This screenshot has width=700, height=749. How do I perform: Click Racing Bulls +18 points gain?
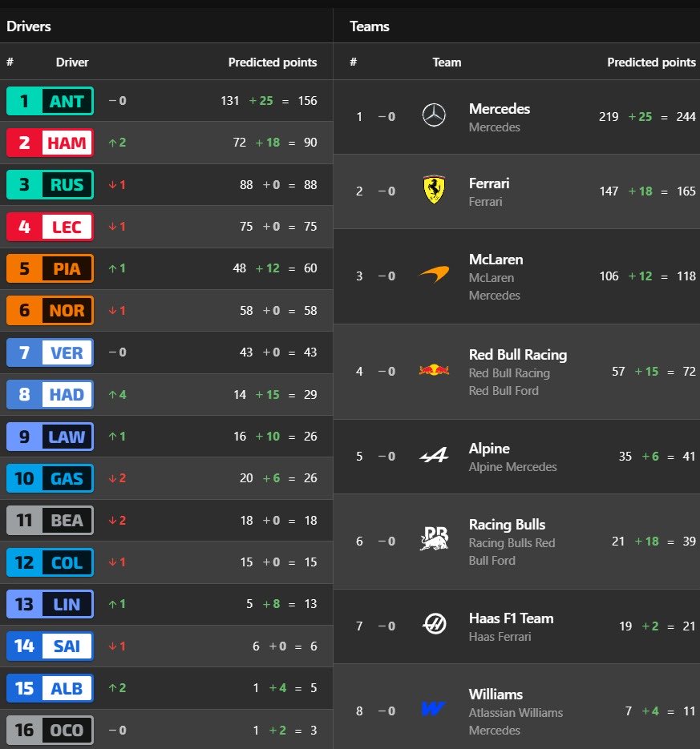pyautogui.click(x=646, y=542)
